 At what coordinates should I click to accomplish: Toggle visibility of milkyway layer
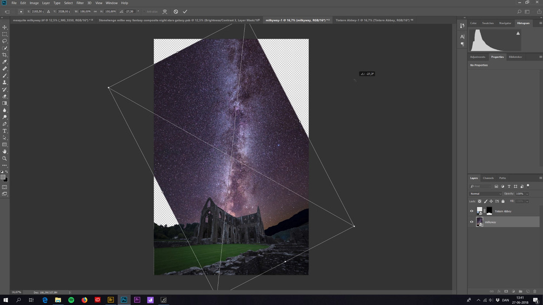[471, 222]
